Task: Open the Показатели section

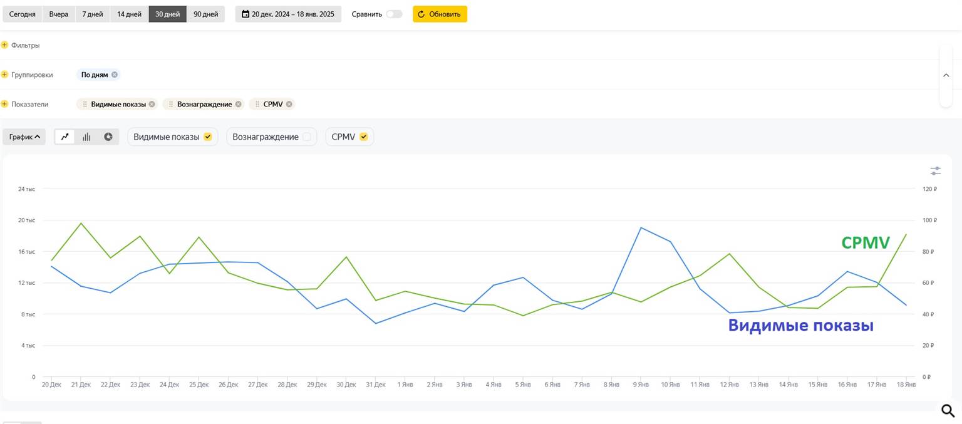Action: [x=30, y=104]
